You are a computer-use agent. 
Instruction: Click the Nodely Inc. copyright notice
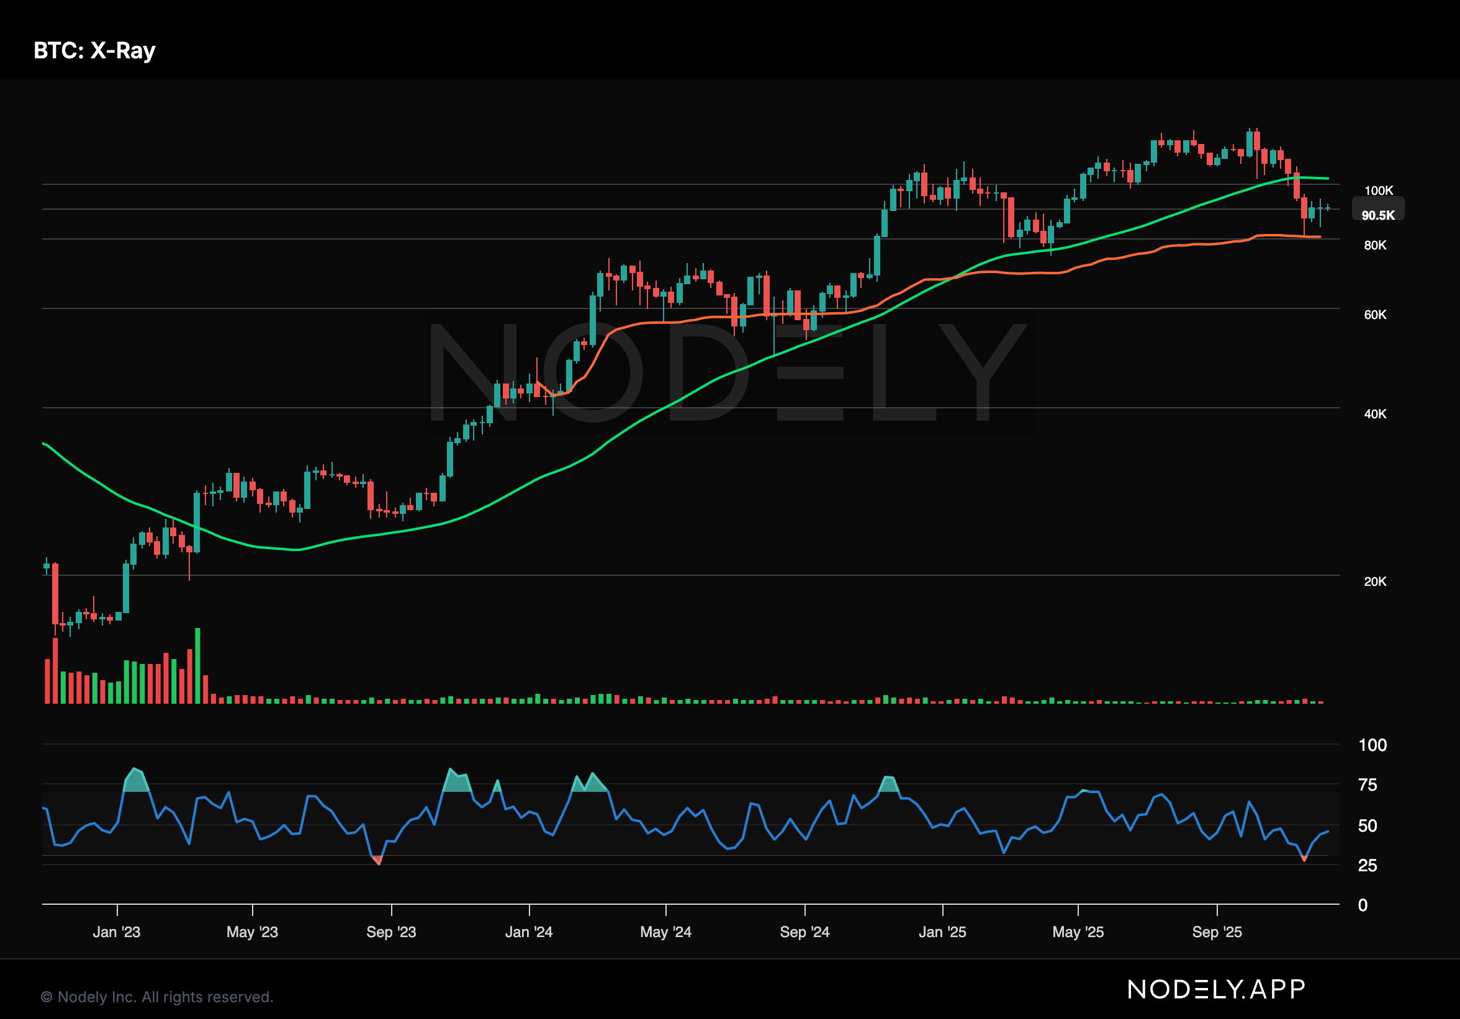(x=156, y=997)
